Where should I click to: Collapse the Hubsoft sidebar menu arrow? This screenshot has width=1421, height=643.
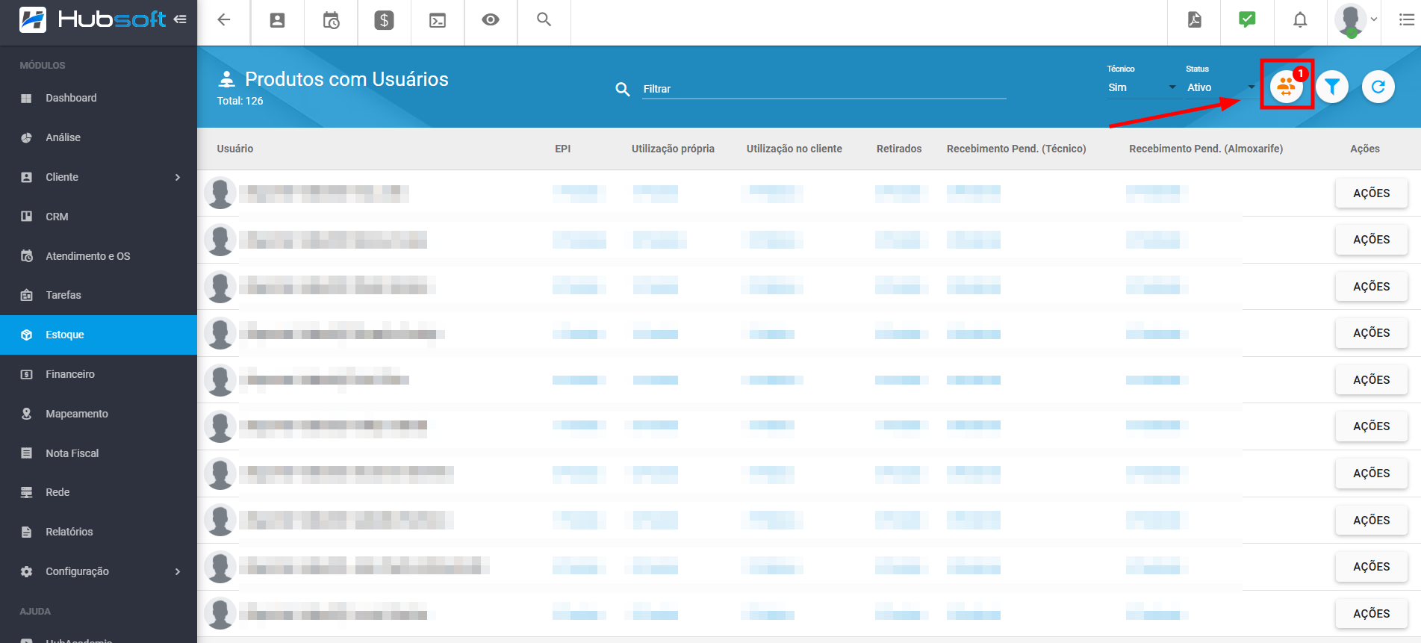pos(180,19)
